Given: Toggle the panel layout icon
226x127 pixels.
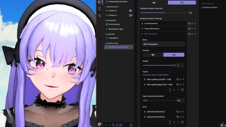Looking at the screenshot, I should (x=131, y=125).
